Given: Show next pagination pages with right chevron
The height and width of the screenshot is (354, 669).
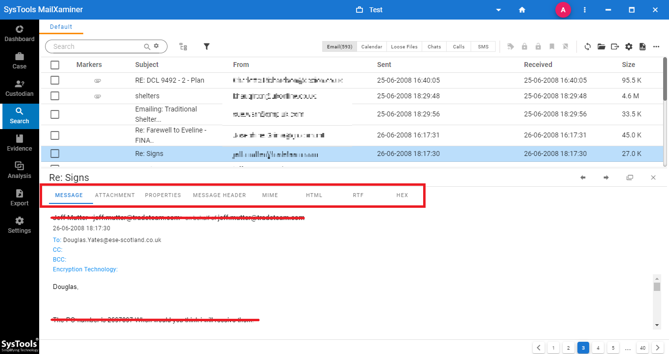Looking at the screenshot, I should pos(658,348).
